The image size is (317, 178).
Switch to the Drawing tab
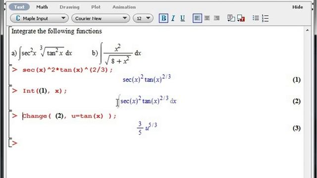point(69,7)
